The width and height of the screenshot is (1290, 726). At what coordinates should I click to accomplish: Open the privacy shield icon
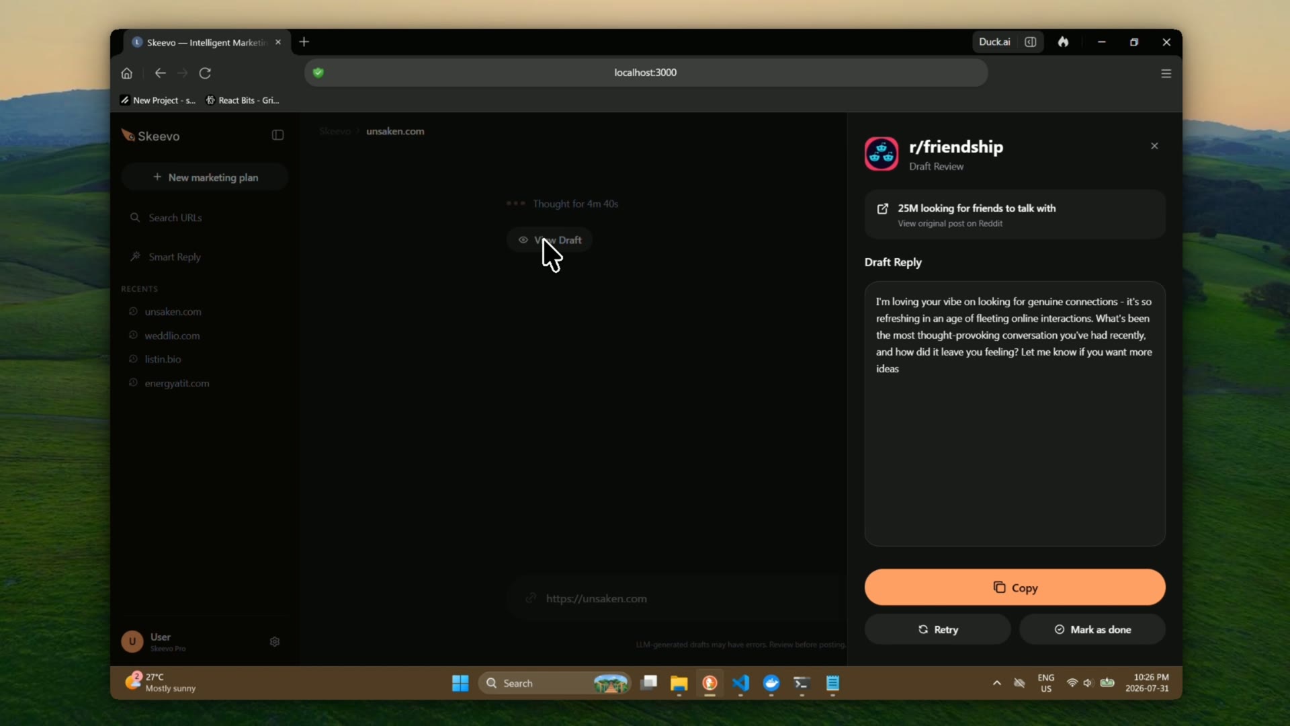(x=318, y=73)
